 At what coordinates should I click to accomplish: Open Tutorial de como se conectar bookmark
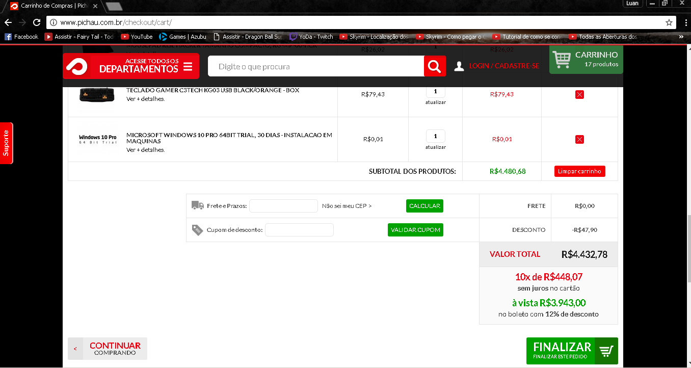(527, 37)
